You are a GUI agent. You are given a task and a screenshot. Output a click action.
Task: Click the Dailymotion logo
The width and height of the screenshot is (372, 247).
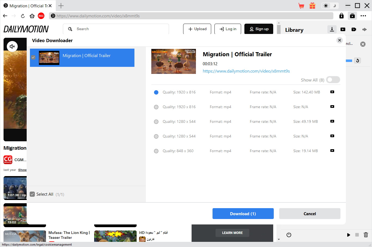click(x=26, y=29)
